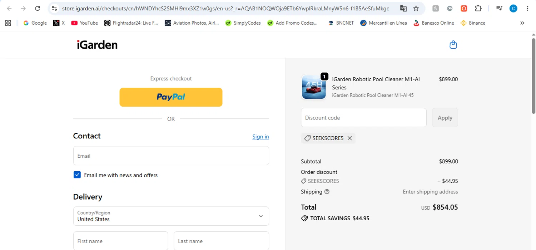Click the gray face extension icon
Viewport: 536px width, 250px height.
point(450,8)
